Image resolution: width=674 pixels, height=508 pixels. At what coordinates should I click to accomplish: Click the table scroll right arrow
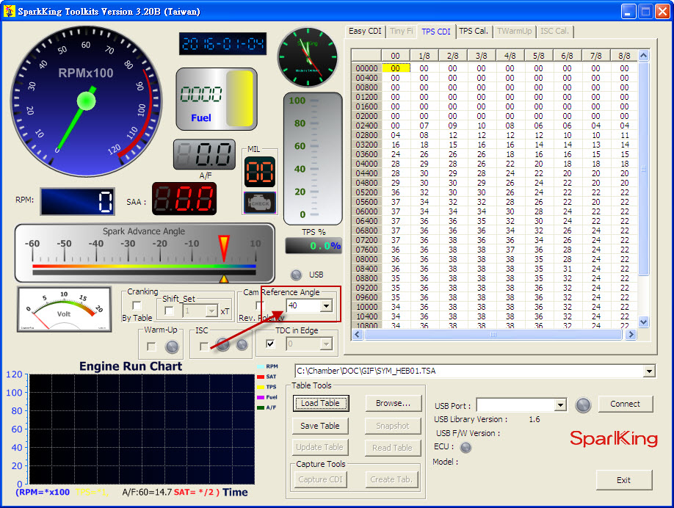point(631,334)
